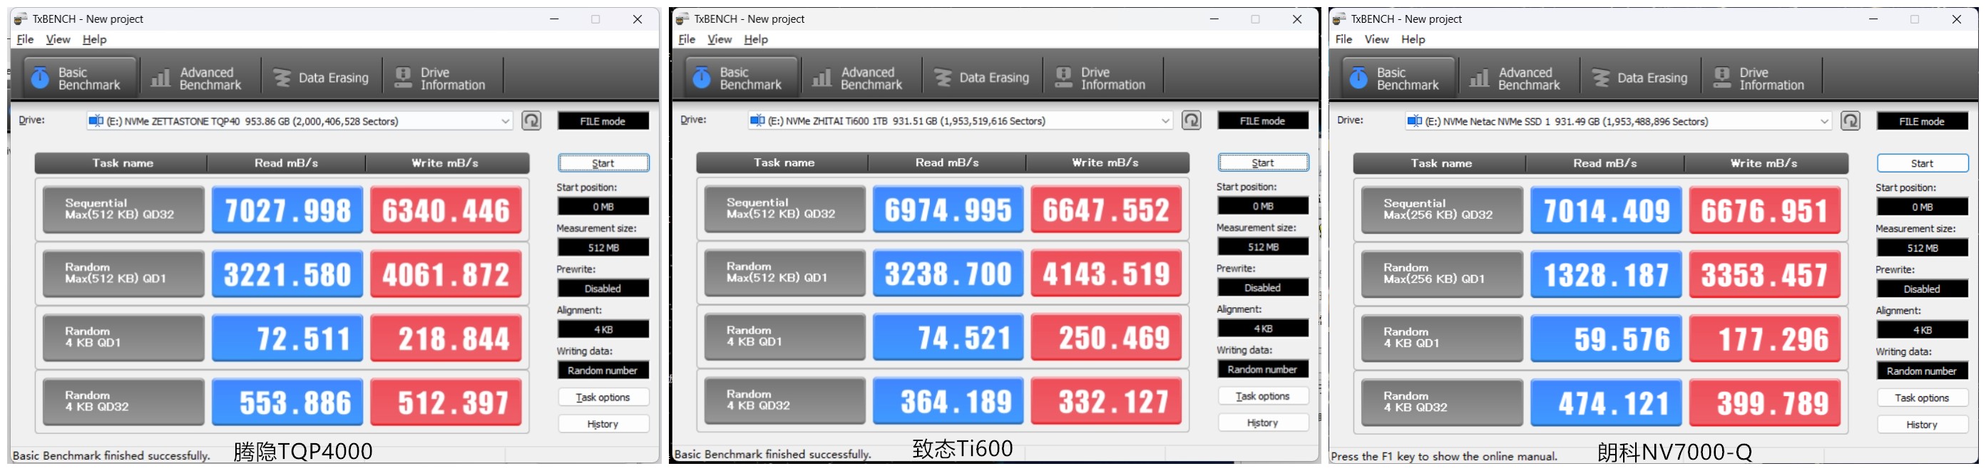
Task: Select the 399.789 write result
Action: tap(1765, 403)
